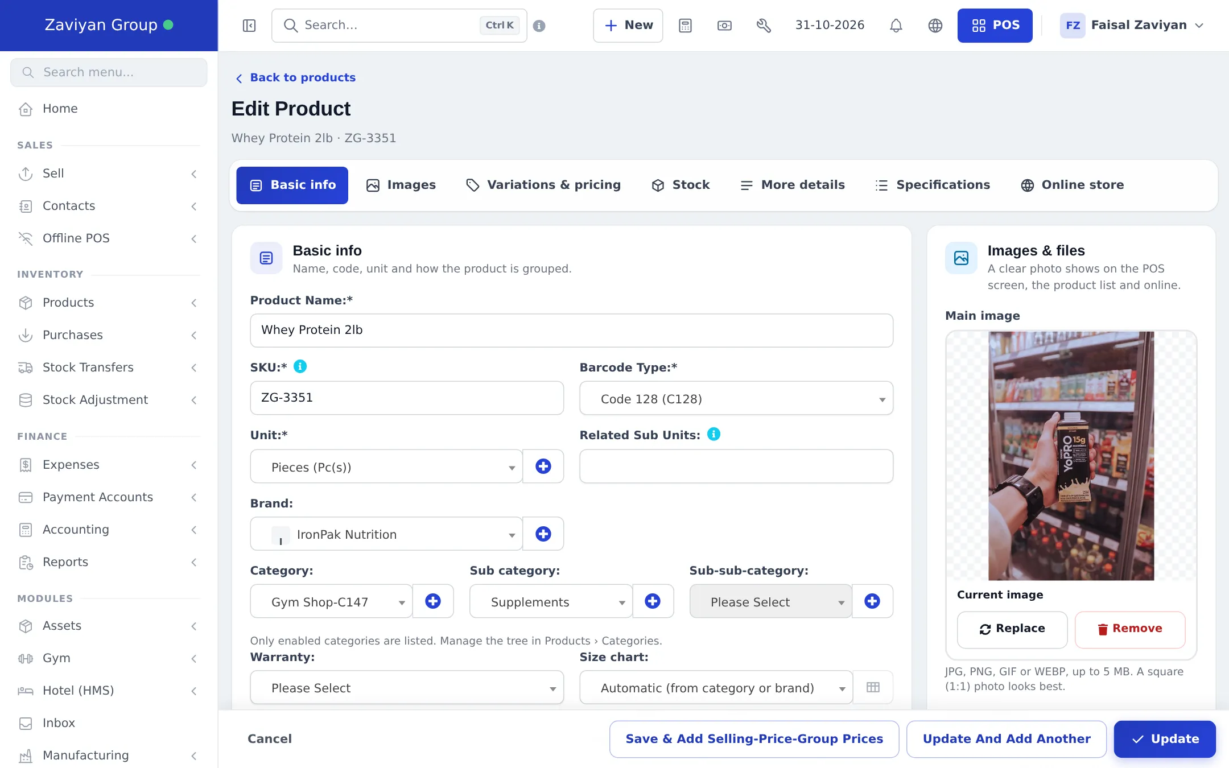Screen dimensions: 1229x768
Task: Add a new sub category with plus button
Action: [653, 601]
